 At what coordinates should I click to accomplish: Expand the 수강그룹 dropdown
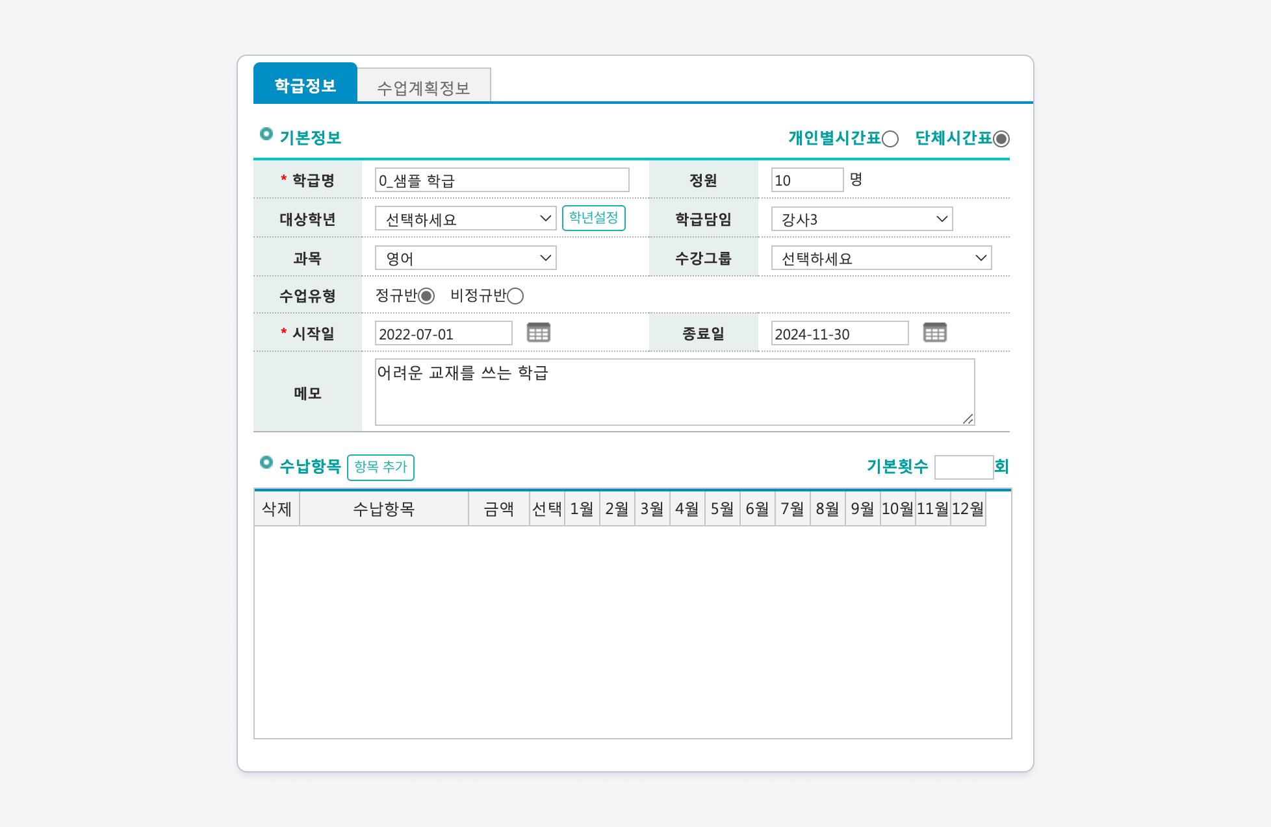[881, 258]
